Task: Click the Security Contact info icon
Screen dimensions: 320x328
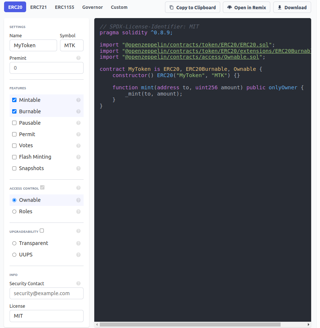Action: pos(78,283)
